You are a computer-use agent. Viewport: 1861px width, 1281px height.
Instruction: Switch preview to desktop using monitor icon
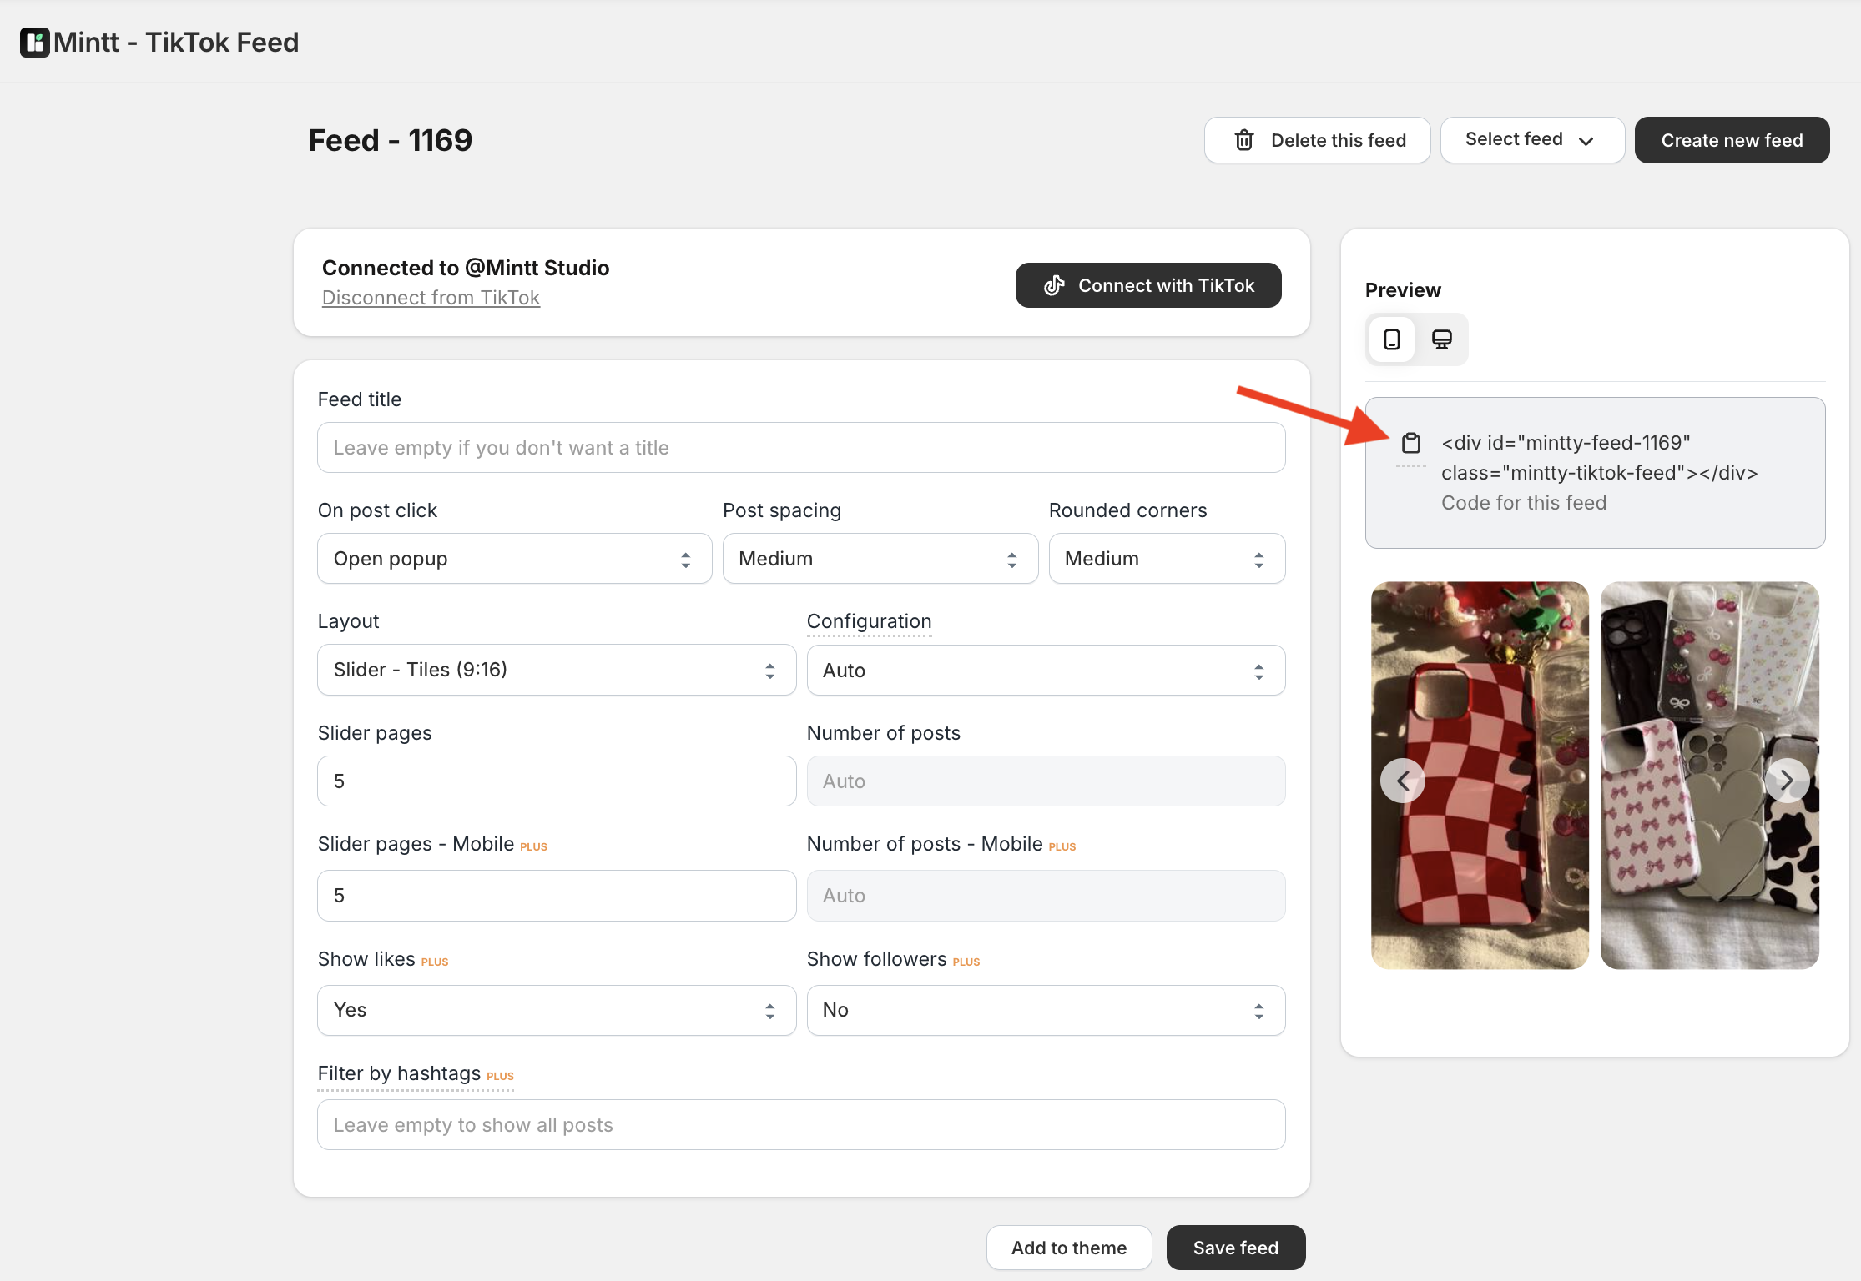point(1443,339)
